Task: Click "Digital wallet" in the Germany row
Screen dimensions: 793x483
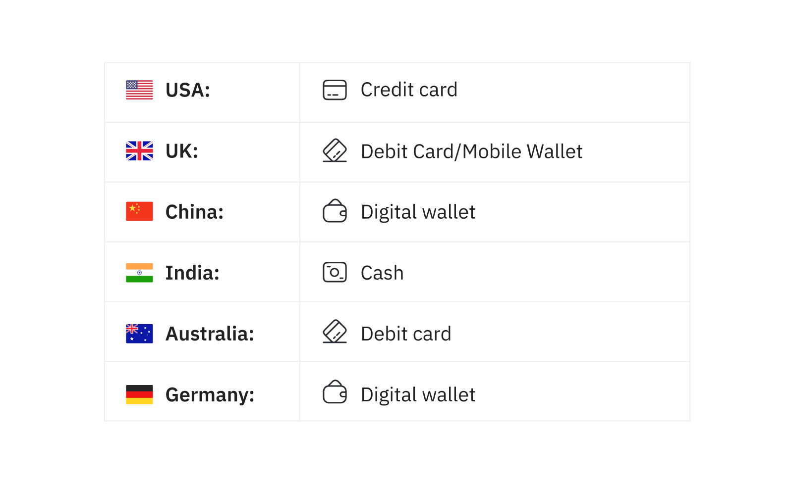Action: pyautogui.click(x=418, y=395)
